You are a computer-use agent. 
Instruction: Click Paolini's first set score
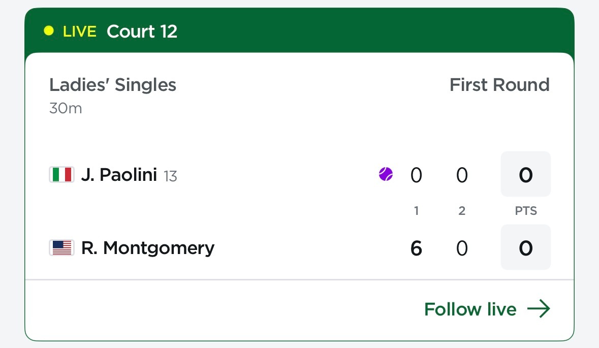pyautogui.click(x=416, y=175)
